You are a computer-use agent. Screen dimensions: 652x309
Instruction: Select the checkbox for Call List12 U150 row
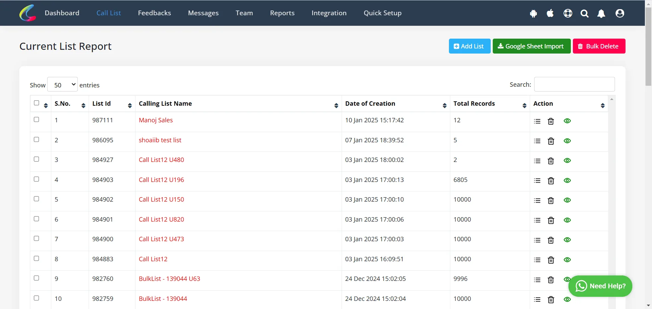[36, 199]
